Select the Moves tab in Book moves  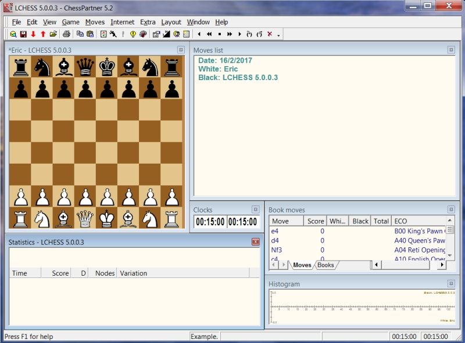(302, 265)
